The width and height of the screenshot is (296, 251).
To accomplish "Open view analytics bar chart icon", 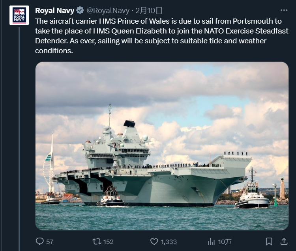I will (212, 241).
